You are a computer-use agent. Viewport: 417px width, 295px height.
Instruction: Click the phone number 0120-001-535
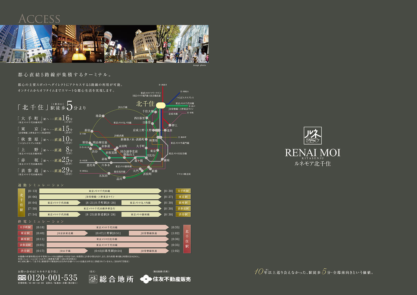click(x=52, y=278)
